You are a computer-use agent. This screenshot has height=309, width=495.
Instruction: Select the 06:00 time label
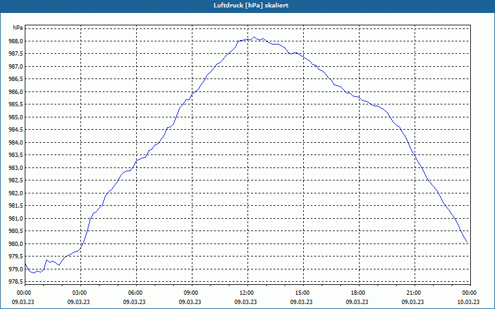(x=136, y=293)
